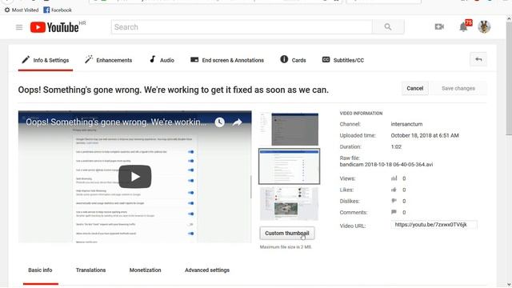Open the Most Visited bookmarks folder

(22, 10)
